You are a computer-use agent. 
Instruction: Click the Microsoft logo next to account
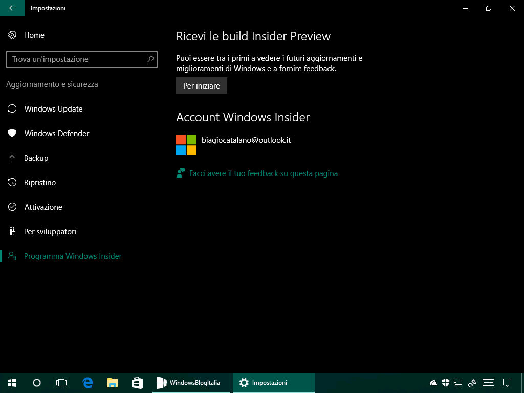[186, 145]
